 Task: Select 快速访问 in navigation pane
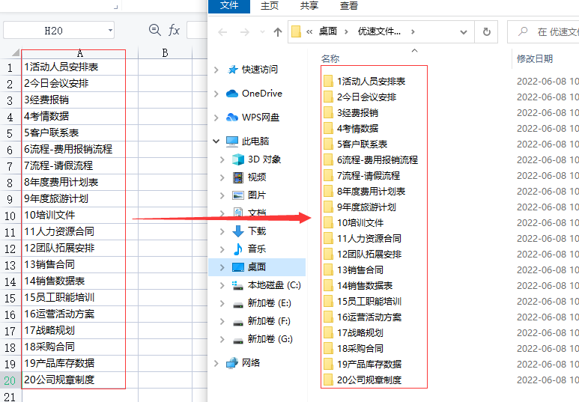click(260, 70)
